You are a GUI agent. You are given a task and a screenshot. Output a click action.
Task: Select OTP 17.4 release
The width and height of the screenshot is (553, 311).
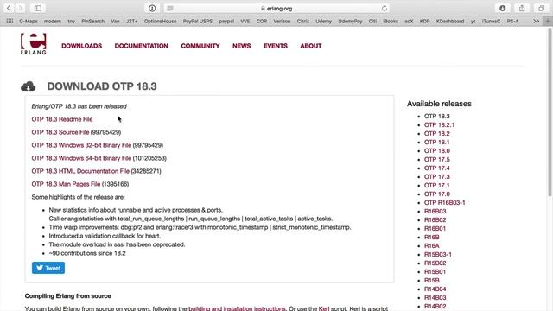coord(437,168)
